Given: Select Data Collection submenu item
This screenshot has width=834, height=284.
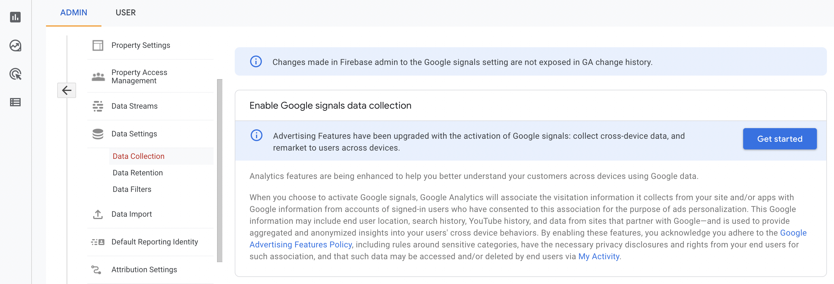Looking at the screenshot, I should pos(139,156).
